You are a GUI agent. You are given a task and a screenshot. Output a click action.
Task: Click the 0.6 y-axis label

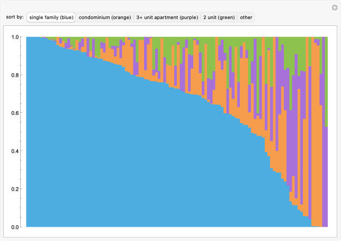(15, 113)
